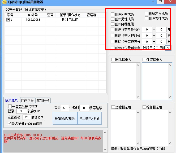The image size is (176, 153).
Task: Click the delay seconds field showing 0
Action: [84, 108]
